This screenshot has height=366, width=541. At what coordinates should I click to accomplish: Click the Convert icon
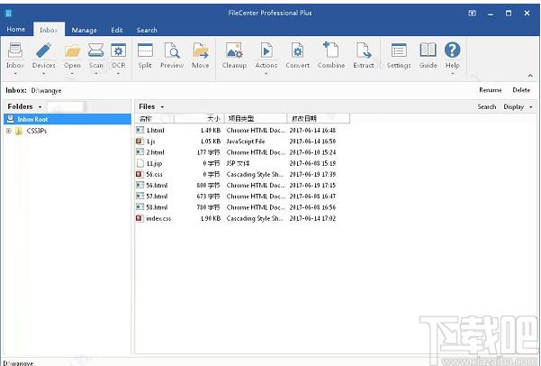(297, 50)
